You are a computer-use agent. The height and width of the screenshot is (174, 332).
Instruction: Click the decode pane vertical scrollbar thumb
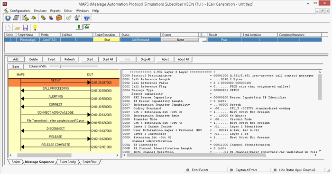point(320,87)
